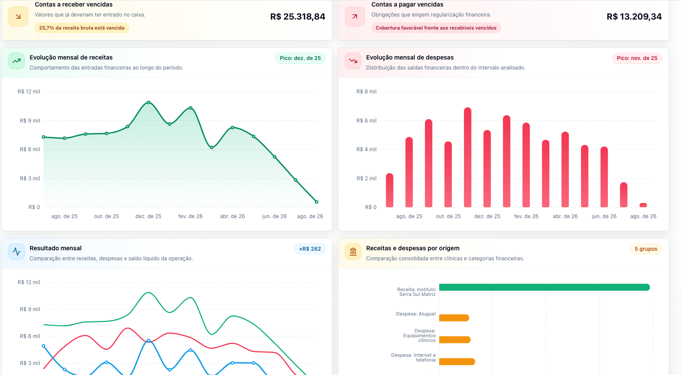Click the bank building icon for Receitas e despesas
Screen dimensions: 681x375
(x=353, y=252)
